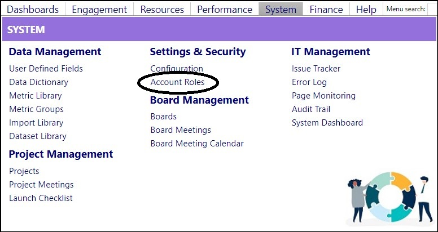Open the Data Dictionary link

coord(38,82)
